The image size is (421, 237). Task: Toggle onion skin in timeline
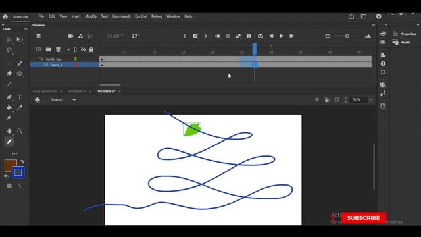218,36
